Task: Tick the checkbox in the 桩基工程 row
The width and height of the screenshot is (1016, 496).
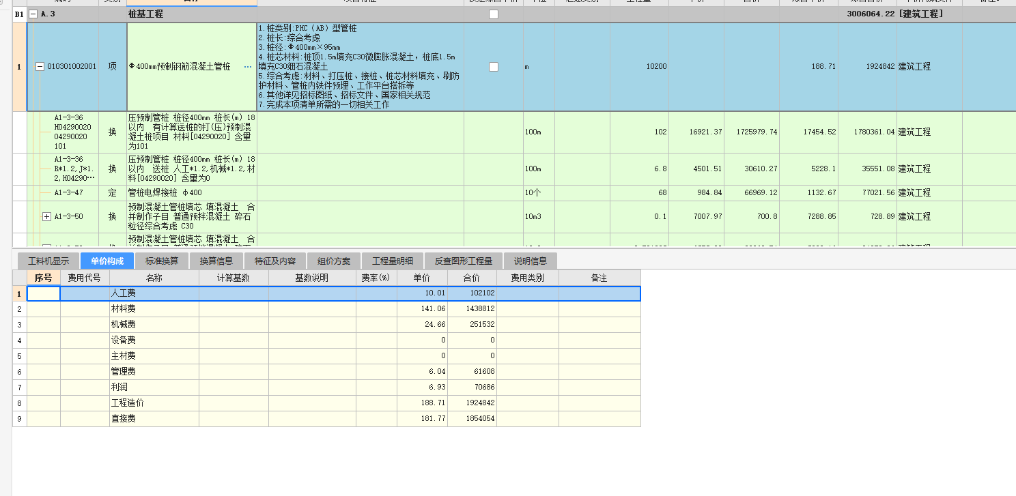Action: pos(494,14)
